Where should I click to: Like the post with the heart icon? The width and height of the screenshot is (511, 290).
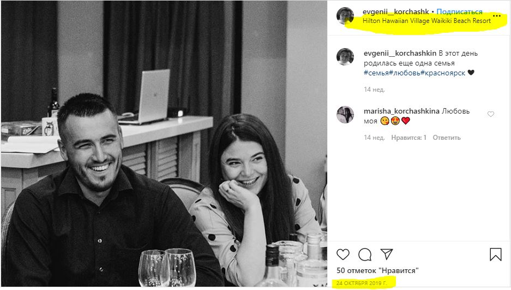tap(343, 254)
